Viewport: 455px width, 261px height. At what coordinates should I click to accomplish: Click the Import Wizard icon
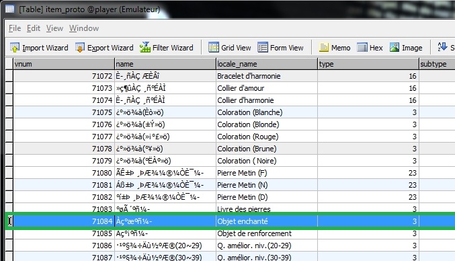15,47
